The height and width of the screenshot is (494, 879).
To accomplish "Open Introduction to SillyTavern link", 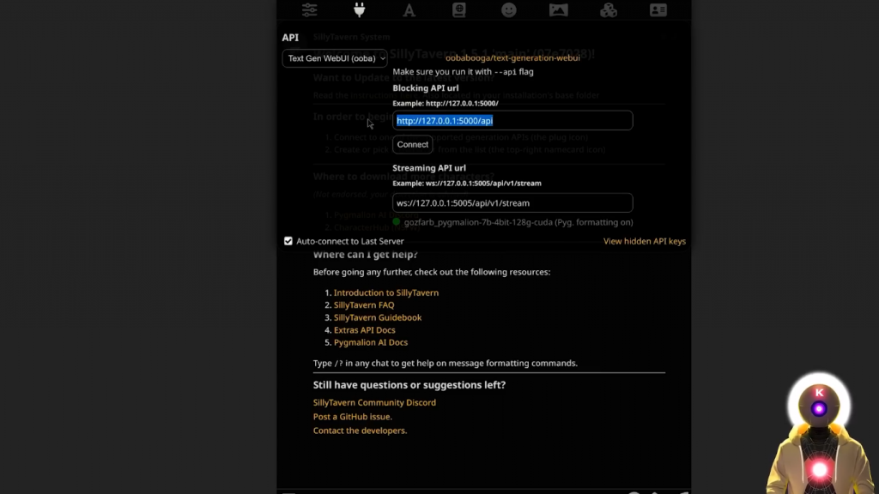I will click(386, 293).
